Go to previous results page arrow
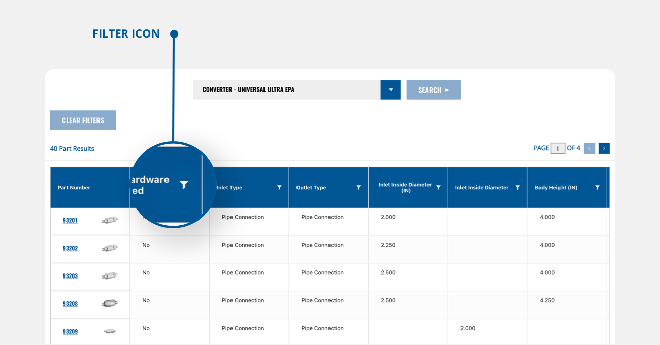The image size is (660, 345). pos(589,148)
